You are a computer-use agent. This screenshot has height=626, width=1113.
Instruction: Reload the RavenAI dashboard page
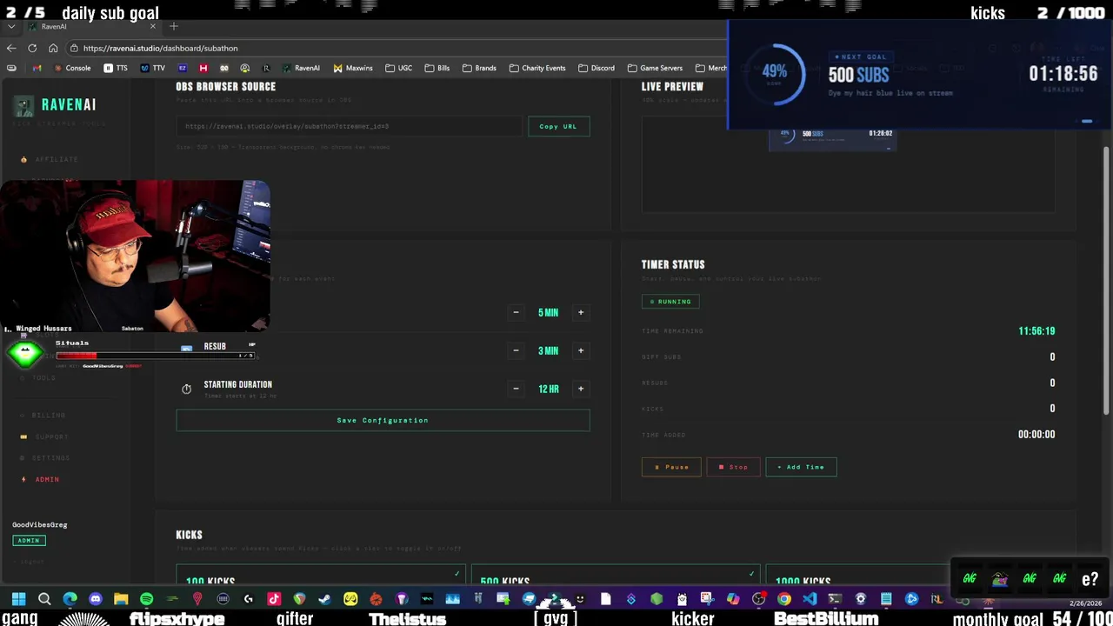pyautogui.click(x=32, y=48)
